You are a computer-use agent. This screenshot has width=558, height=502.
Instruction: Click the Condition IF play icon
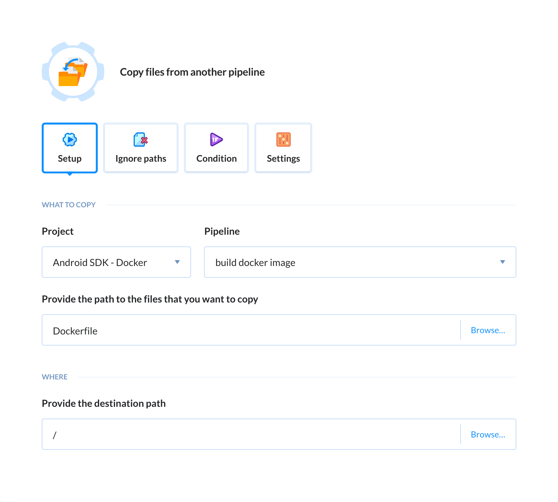point(216,140)
